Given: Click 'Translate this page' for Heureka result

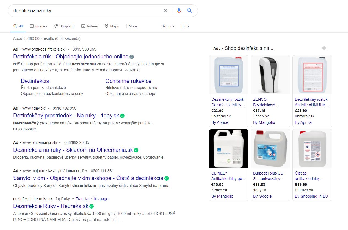Looking at the screenshot, I should point(92,199).
